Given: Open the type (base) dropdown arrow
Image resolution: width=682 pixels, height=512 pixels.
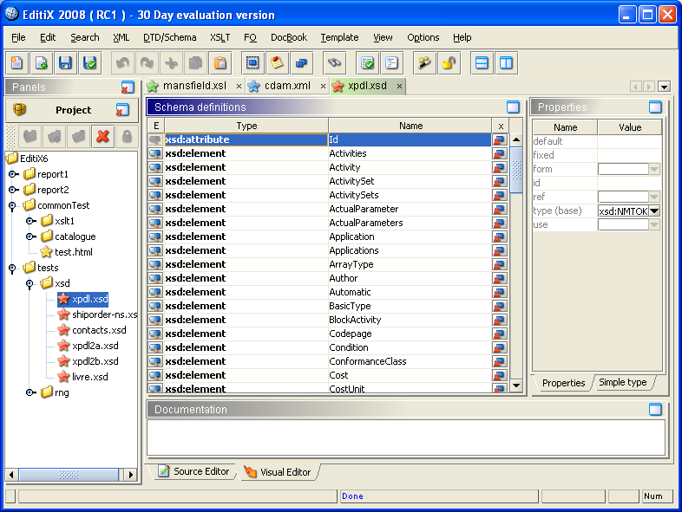Looking at the screenshot, I should (x=654, y=211).
